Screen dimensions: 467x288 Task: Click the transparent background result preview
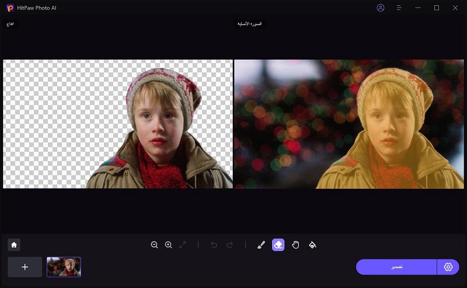point(118,124)
